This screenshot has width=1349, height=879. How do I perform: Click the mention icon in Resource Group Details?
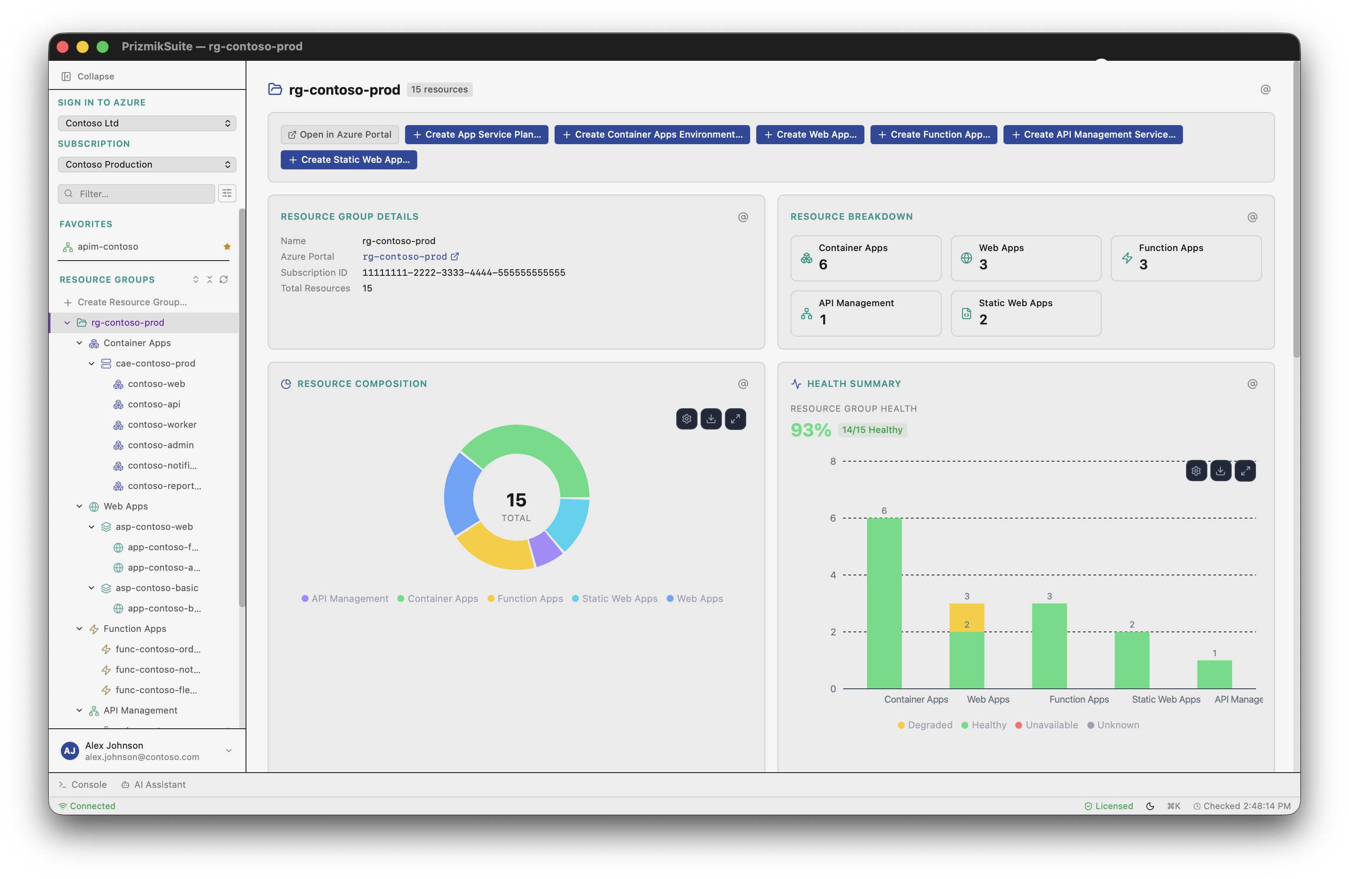(x=743, y=217)
